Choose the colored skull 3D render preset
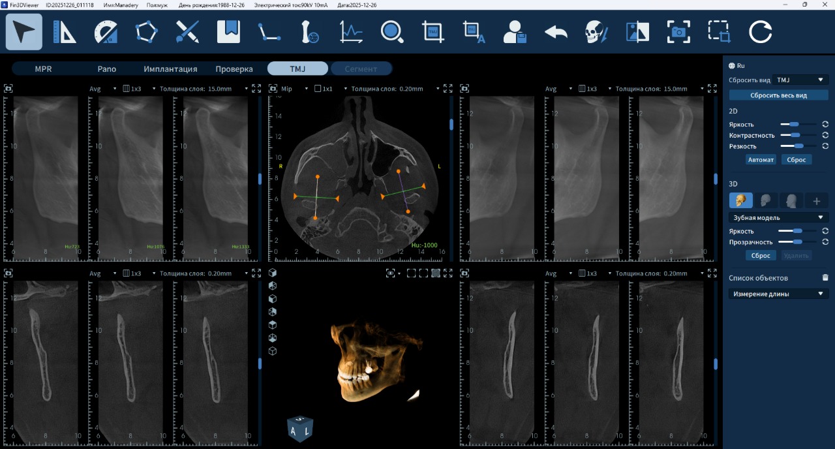The width and height of the screenshot is (835, 449). click(741, 201)
